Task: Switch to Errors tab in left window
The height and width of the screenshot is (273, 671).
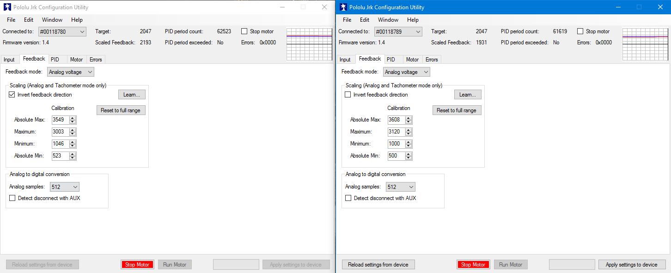Action: coord(96,60)
